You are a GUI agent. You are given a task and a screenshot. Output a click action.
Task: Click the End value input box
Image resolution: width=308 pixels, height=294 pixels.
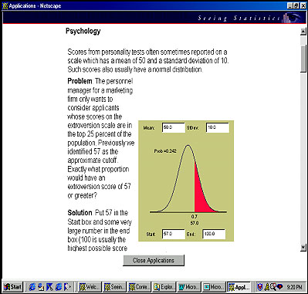[x=214, y=234]
